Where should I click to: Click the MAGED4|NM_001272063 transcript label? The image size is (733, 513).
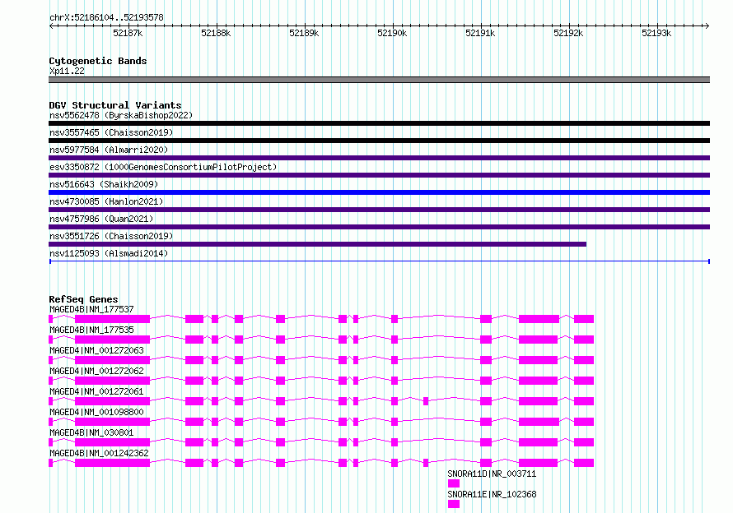(96, 350)
